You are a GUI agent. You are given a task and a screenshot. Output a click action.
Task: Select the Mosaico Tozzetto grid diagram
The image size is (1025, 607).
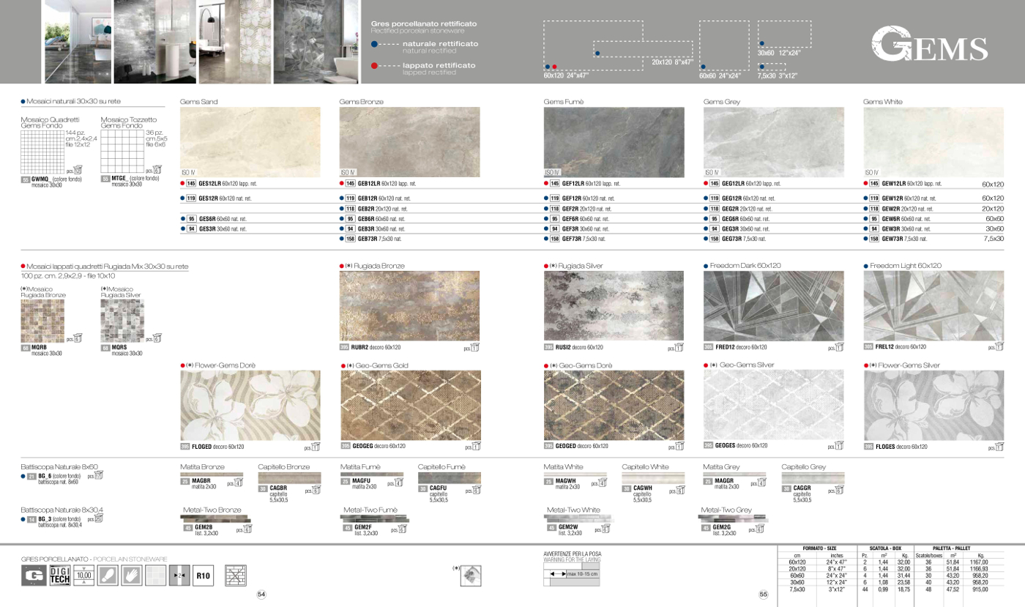pos(122,152)
